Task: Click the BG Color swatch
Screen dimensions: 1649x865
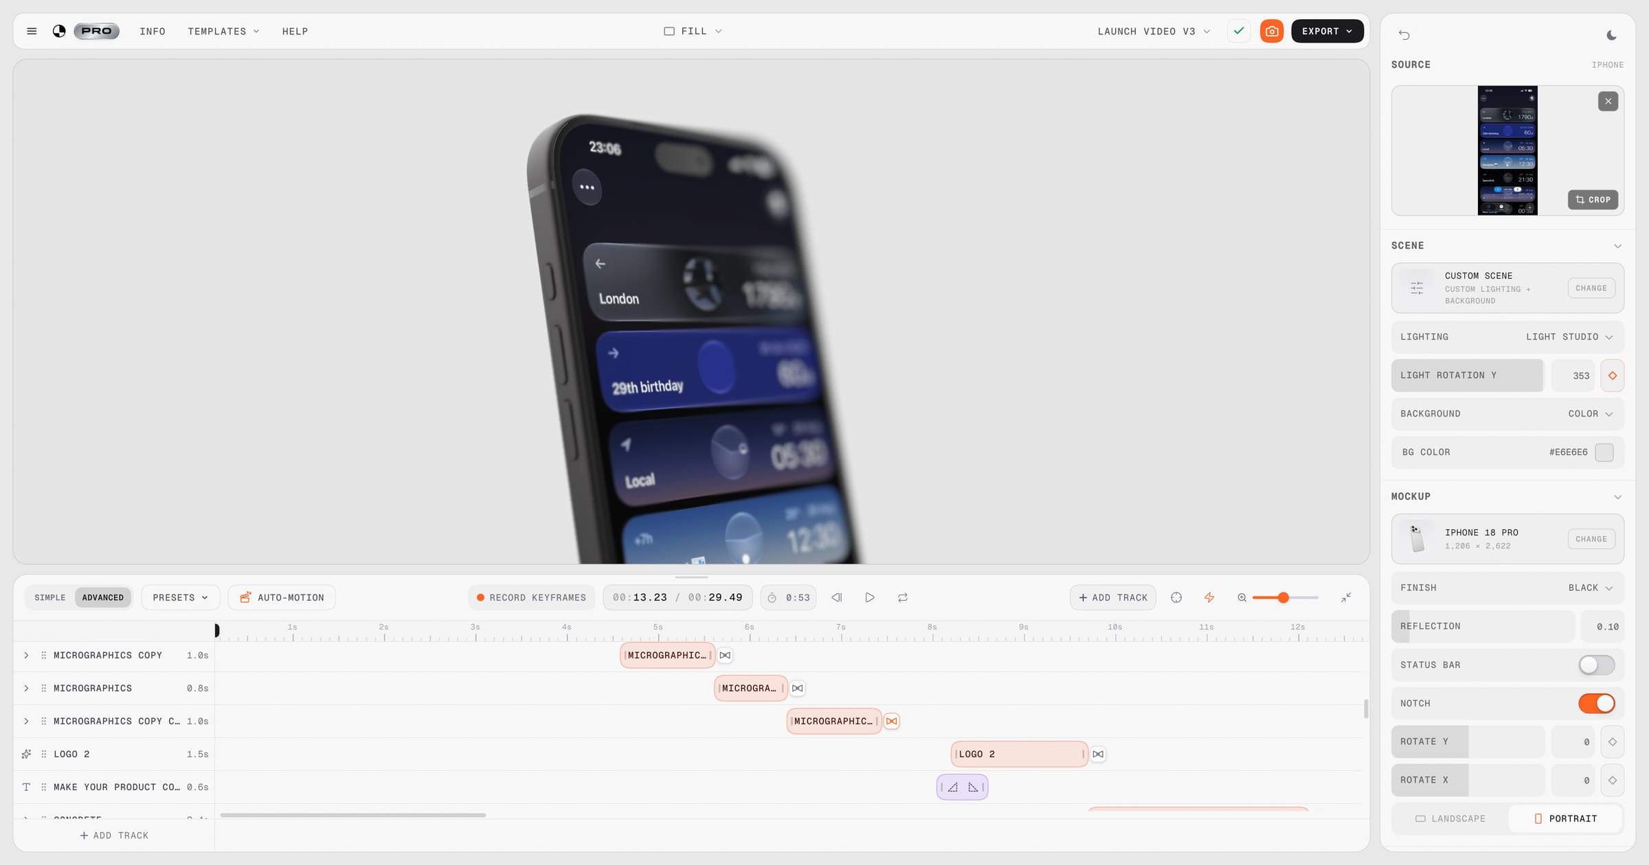Action: (1604, 452)
